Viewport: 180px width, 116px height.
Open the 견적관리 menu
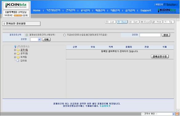pyautogui.click(x=70, y=10)
